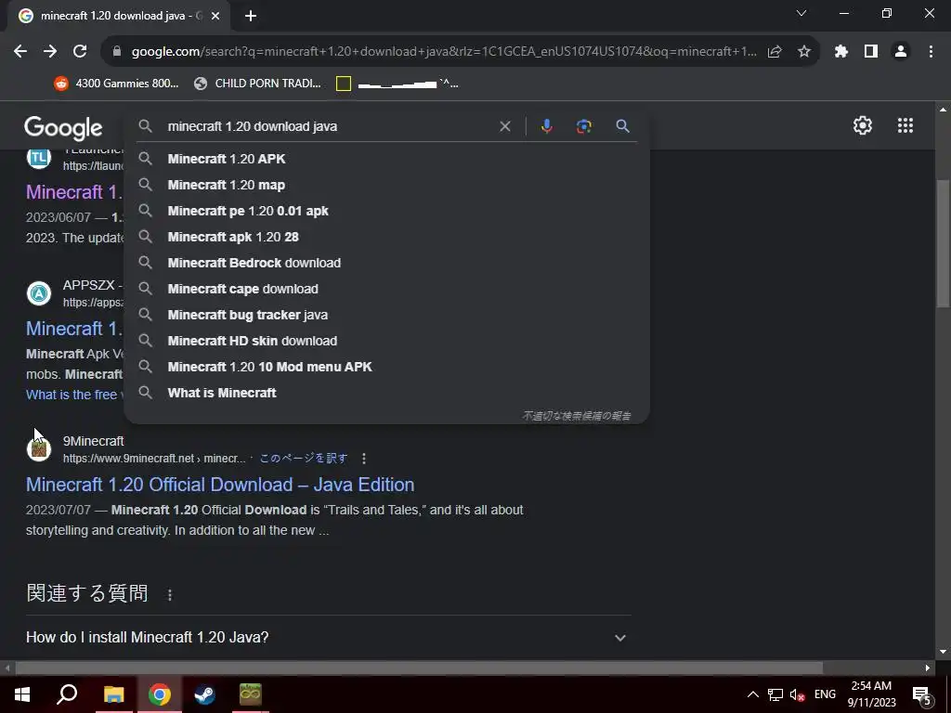
Task: Switch input language via ENG indicator
Action: tap(825, 694)
